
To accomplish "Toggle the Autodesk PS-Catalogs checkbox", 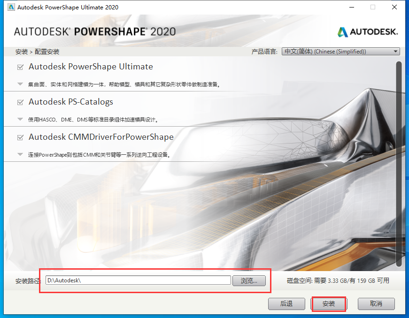I will [20, 102].
